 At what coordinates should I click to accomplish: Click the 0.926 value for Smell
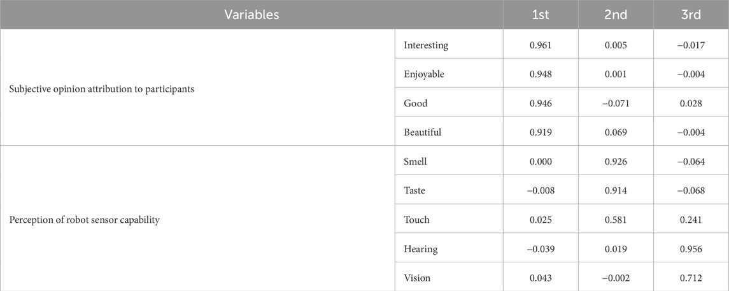click(616, 162)
